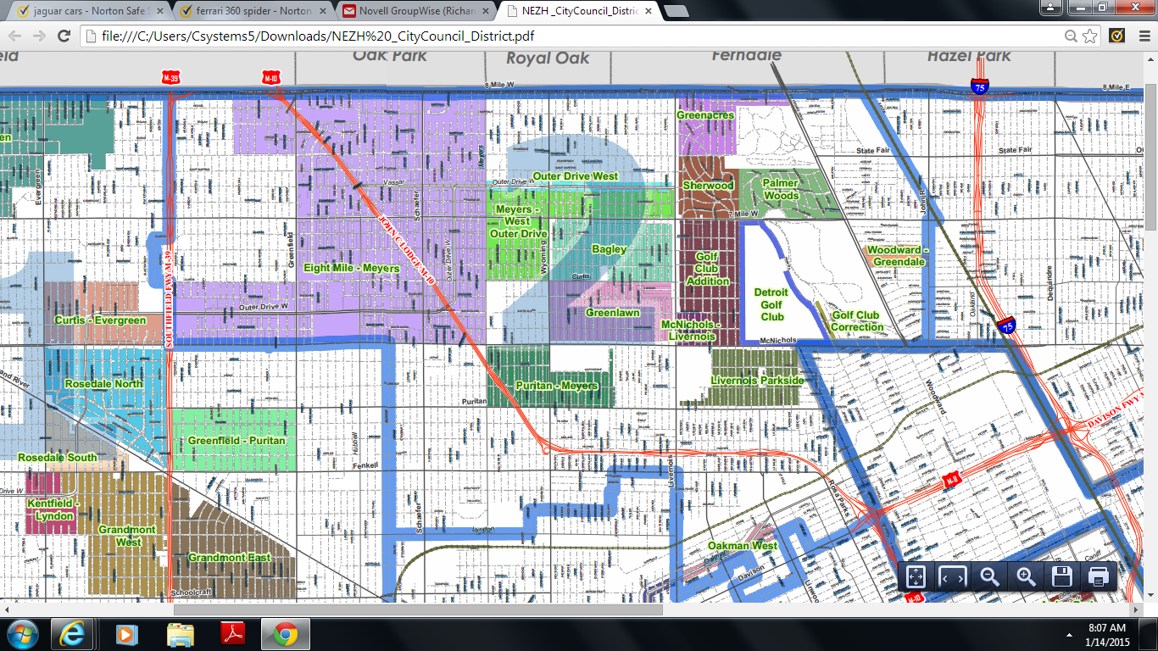Fit the PDF to page width
Screen dimensions: 1158x651
953,576
